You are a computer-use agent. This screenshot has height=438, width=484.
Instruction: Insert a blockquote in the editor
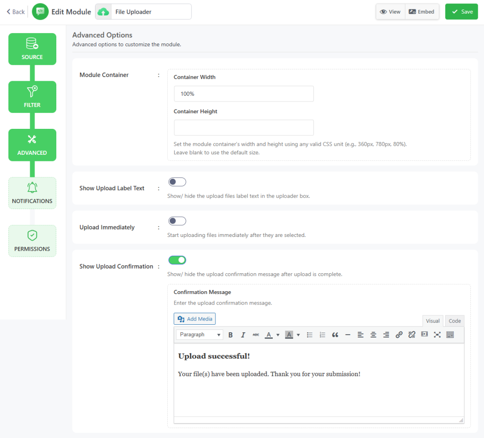click(335, 335)
